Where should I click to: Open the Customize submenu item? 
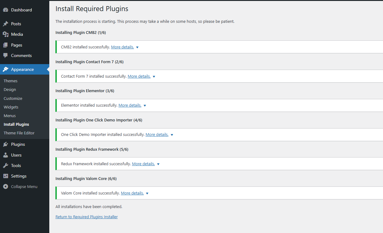[x=13, y=98]
